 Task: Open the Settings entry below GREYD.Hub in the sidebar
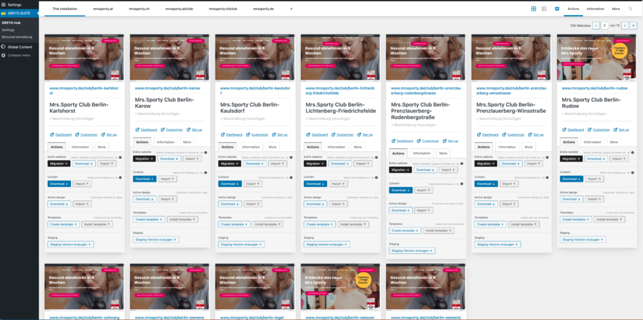[8, 30]
